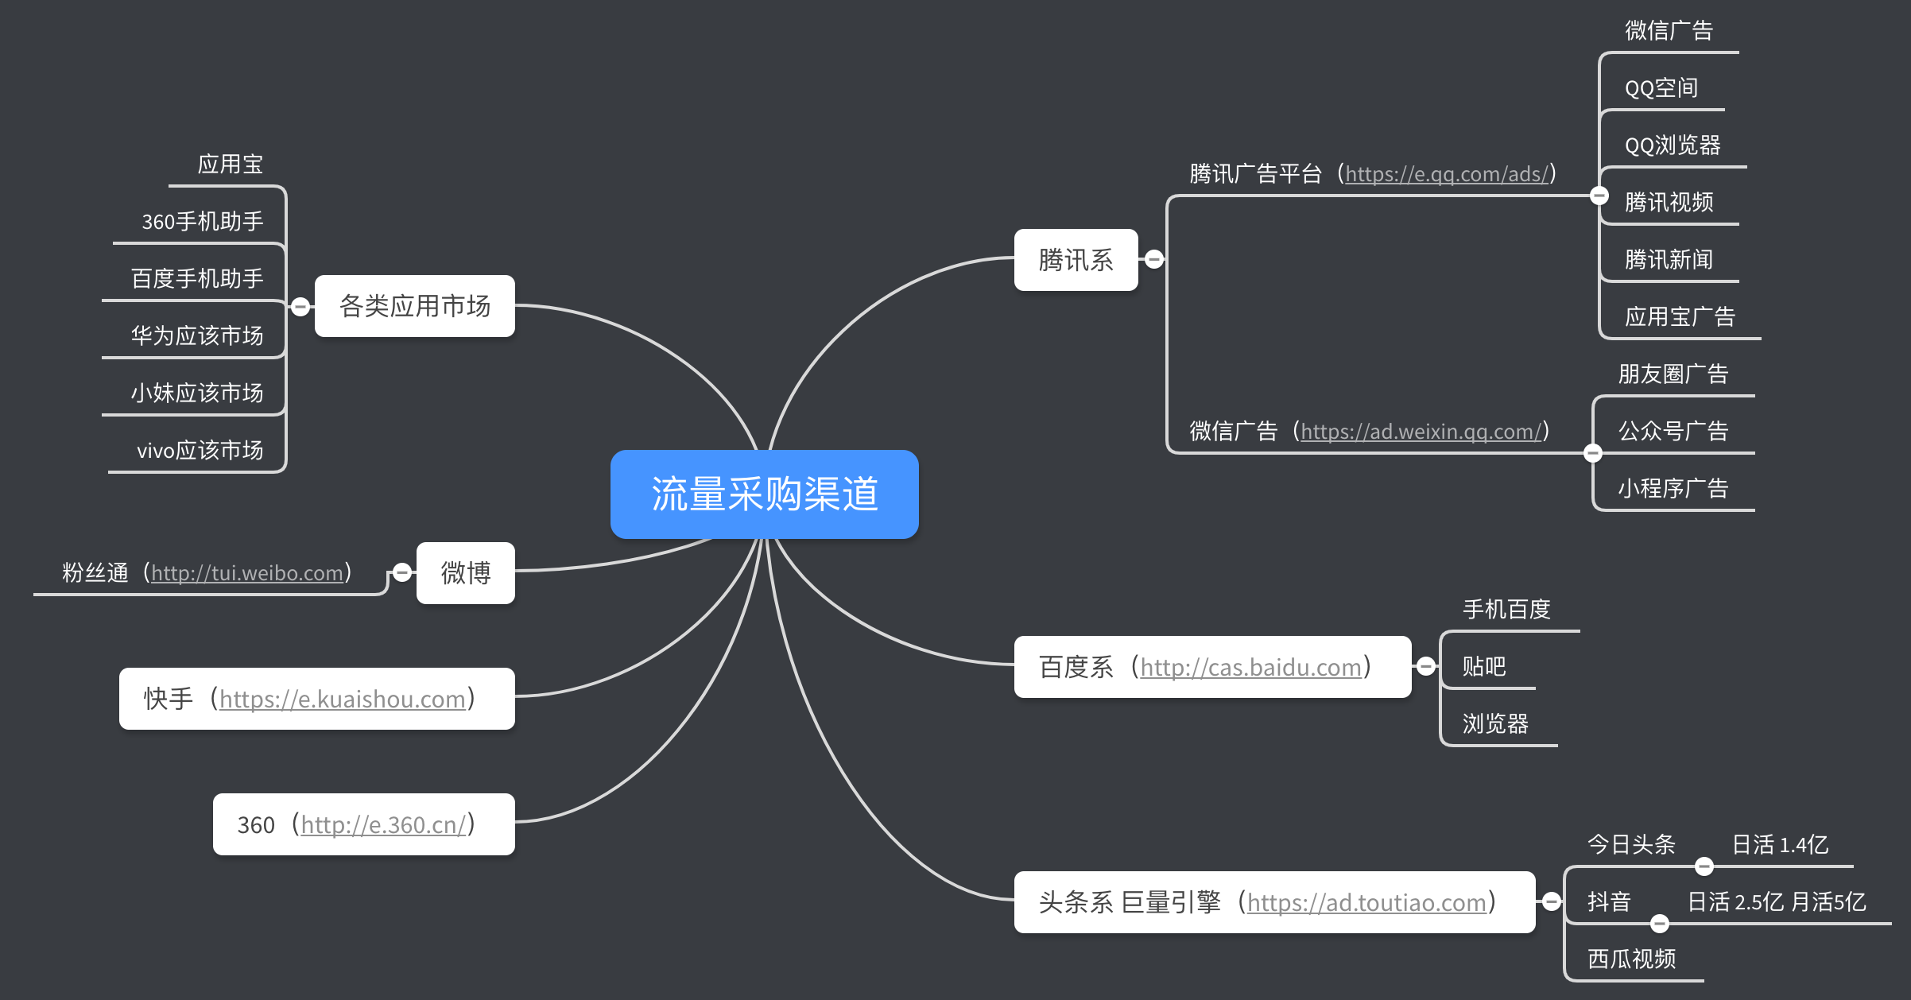Open the http://e.360.cn/ link

[384, 824]
